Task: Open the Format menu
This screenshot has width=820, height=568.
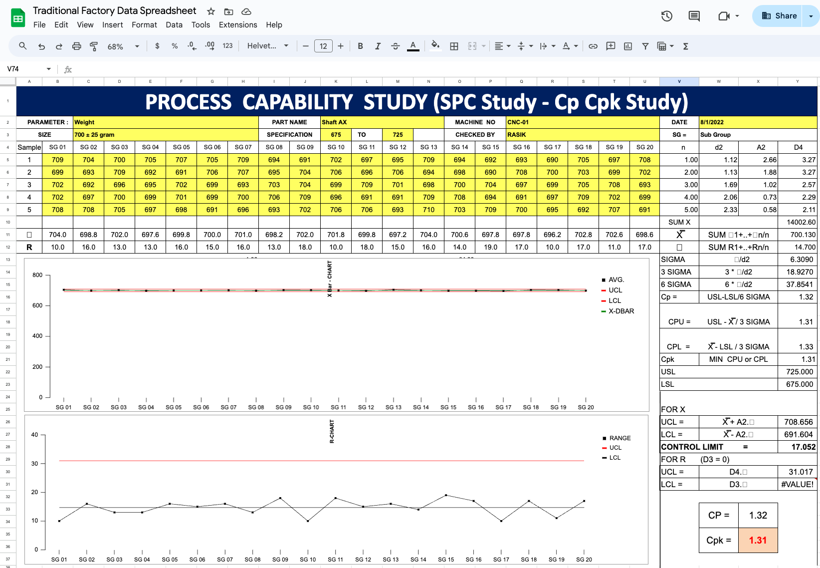Action: pyautogui.click(x=144, y=25)
